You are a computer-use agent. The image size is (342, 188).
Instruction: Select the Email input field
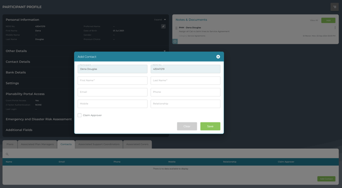click(x=112, y=92)
